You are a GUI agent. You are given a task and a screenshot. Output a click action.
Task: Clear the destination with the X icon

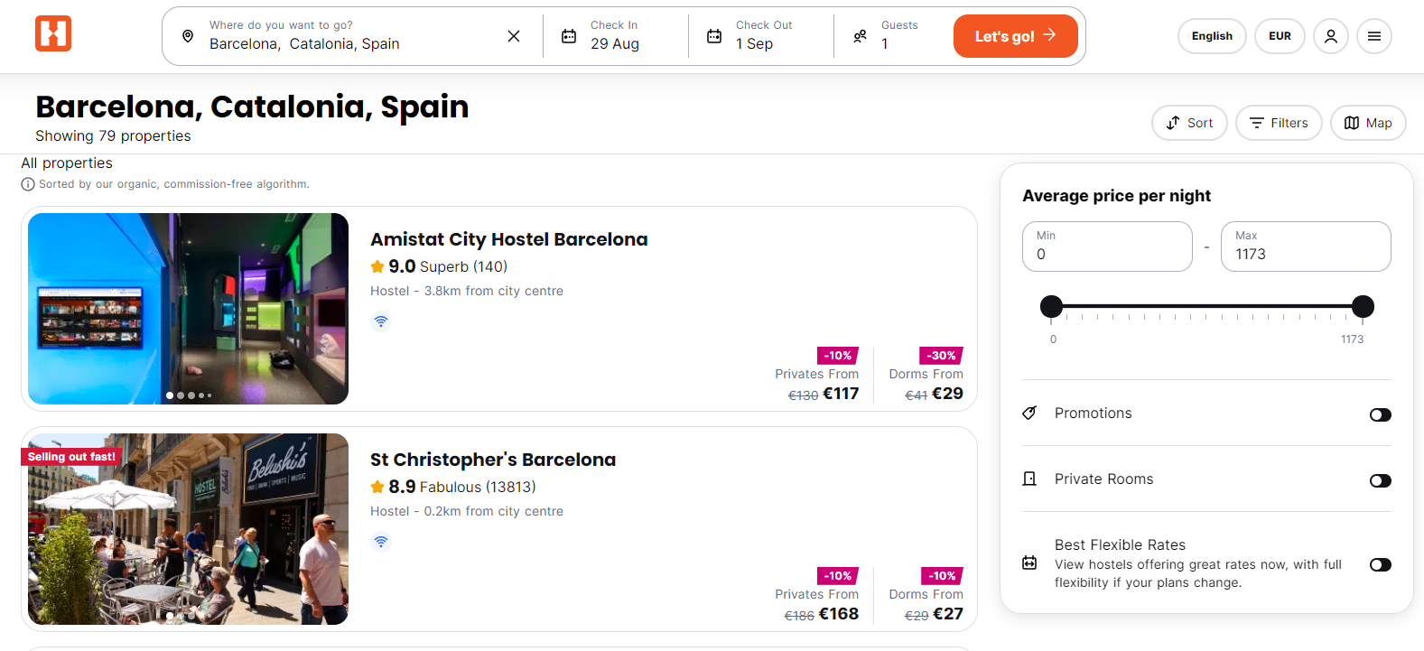514,36
